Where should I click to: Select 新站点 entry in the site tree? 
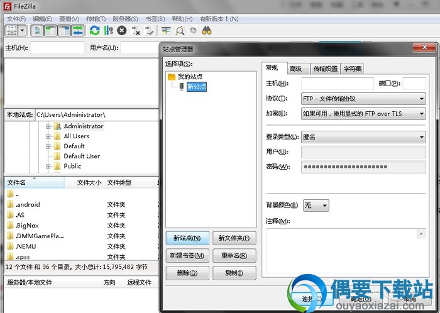[197, 86]
